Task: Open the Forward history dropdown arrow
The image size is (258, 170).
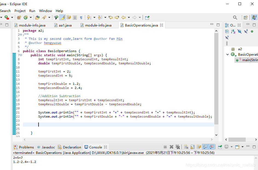Action: click(140, 17)
